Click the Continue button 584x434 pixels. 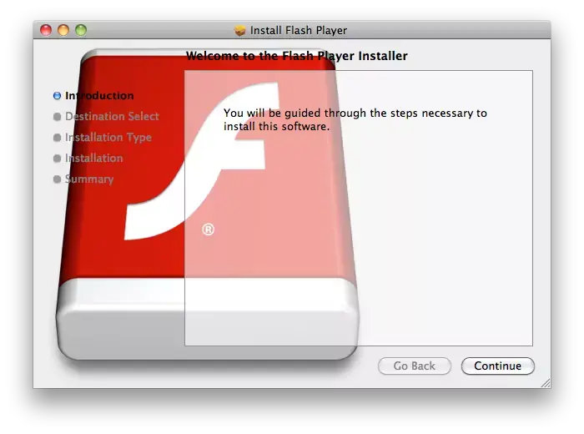tap(497, 366)
